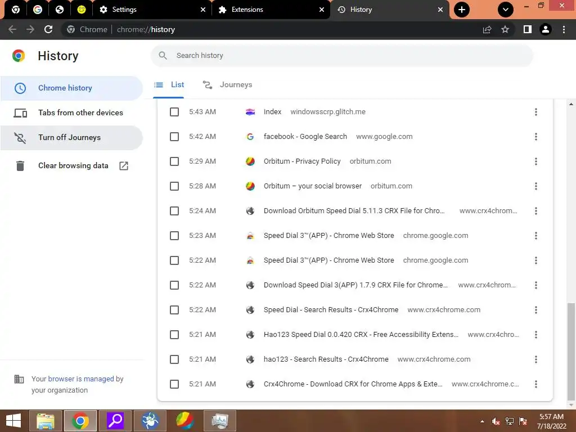Switch to the pinned globe tab
This screenshot has width=576, height=432.
[x=60, y=10]
